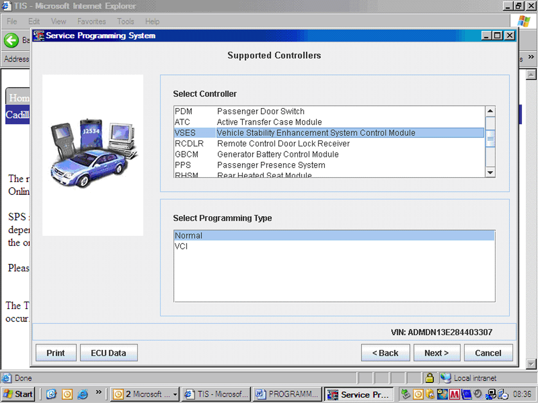Expand the grouped Microsoft taskbar dropdown
Screen dimensions: 538x403
tap(175, 394)
